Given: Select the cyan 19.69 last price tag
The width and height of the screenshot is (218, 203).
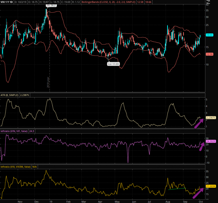Looking at the screenshot, I should coord(209,35).
